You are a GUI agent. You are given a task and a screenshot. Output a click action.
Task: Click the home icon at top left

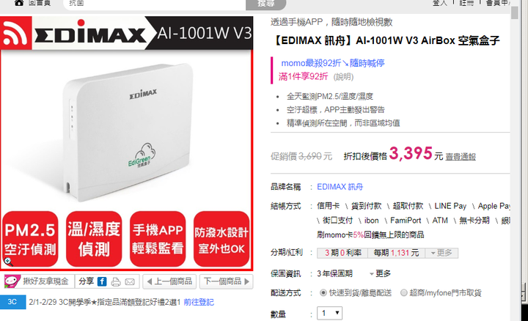(19, 3)
